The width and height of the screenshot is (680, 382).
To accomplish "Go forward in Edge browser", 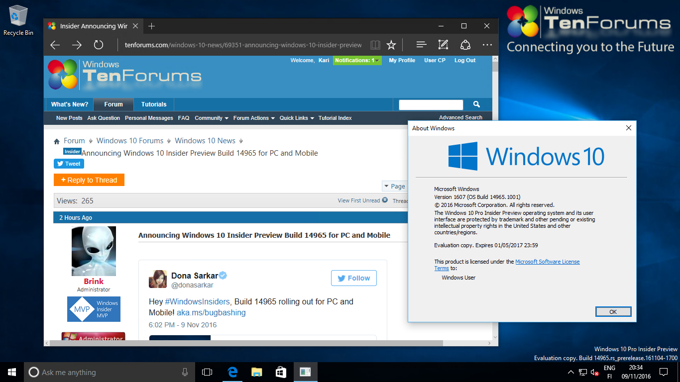I will pos(77,45).
